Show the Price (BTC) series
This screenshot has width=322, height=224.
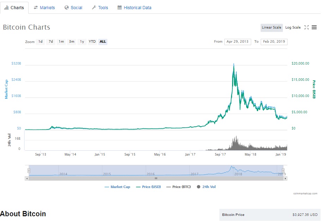(178, 187)
